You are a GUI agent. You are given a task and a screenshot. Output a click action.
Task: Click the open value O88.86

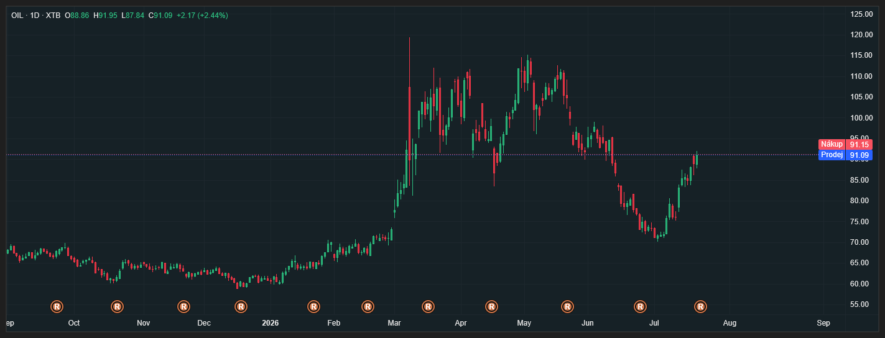click(x=77, y=15)
